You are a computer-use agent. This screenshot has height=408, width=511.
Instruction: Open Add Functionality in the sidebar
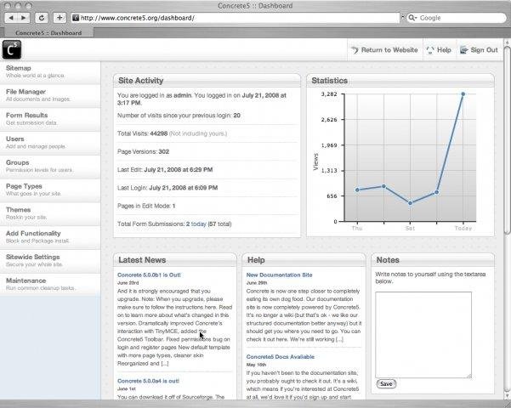(50, 237)
